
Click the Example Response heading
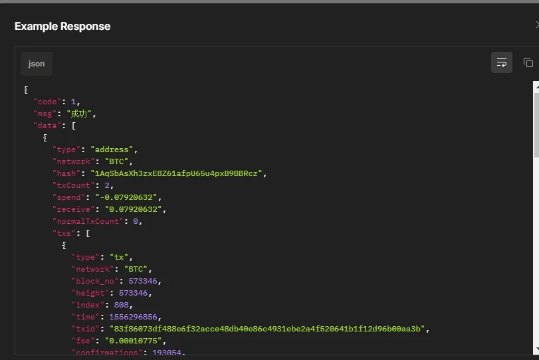click(x=62, y=27)
